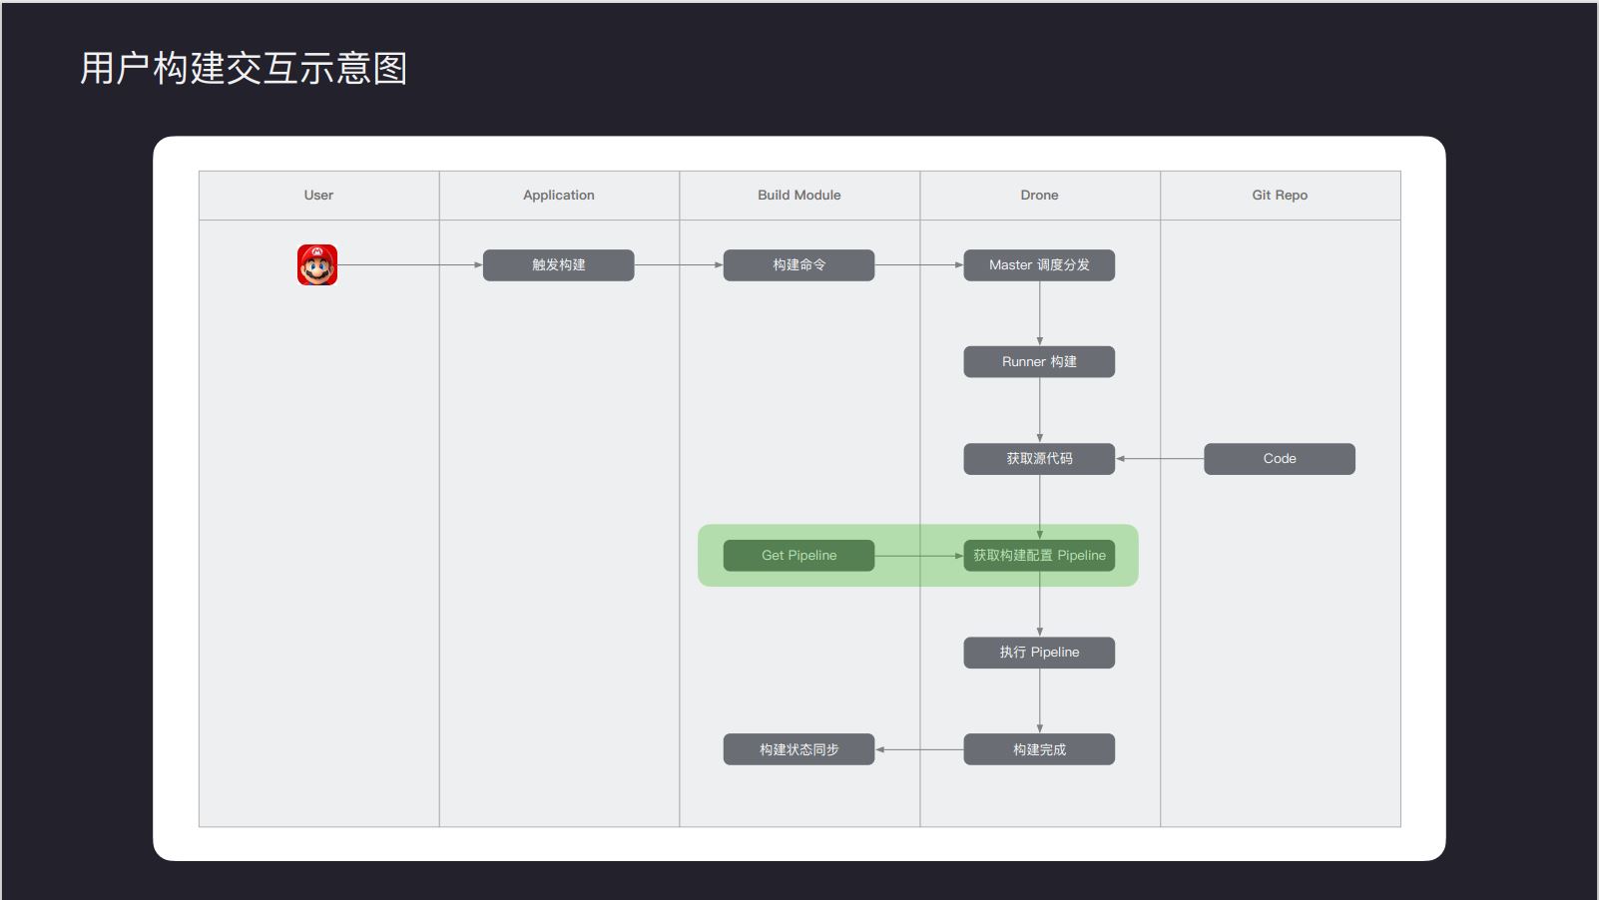Select the 执行 Pipeline node
The image size is (1599, 900).
click(1039, 653)
